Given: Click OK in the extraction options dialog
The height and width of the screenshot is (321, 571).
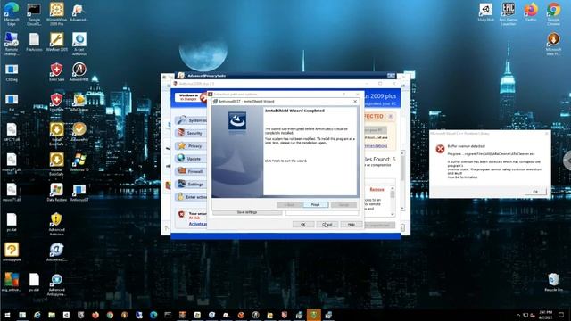Looking at the screenshot, I should [x=303, y=225].
